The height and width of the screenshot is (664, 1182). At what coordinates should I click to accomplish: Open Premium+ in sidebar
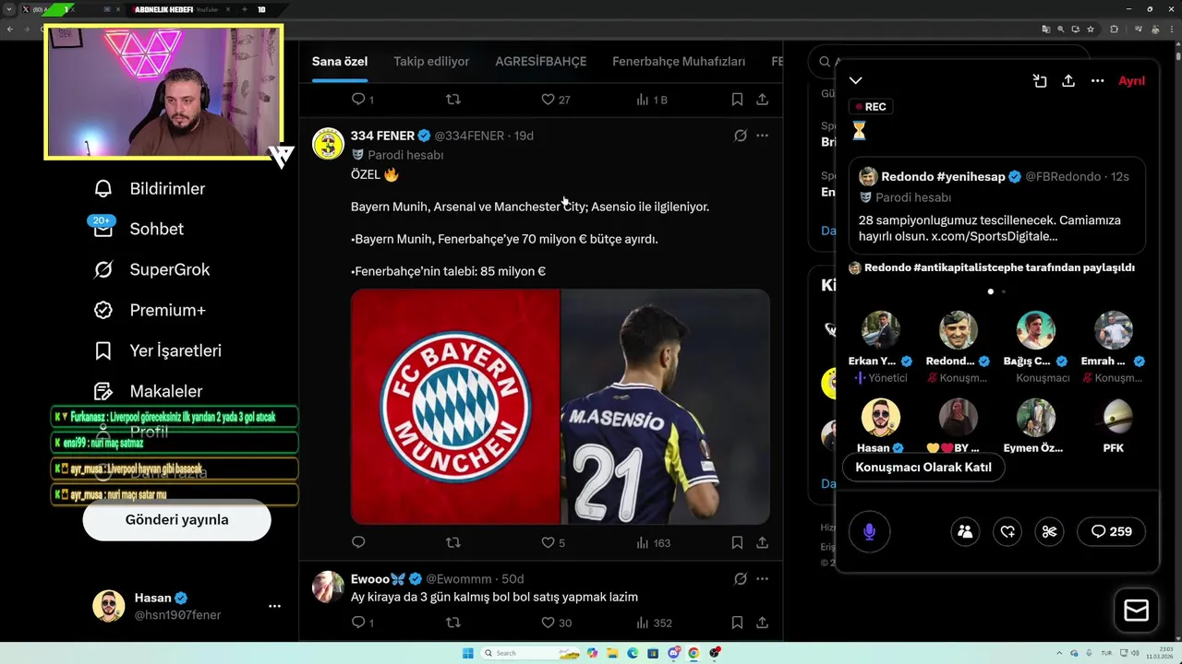click(x=150, y=310)
